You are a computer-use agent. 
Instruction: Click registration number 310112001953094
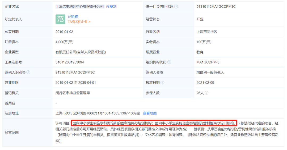pos(70,62)
